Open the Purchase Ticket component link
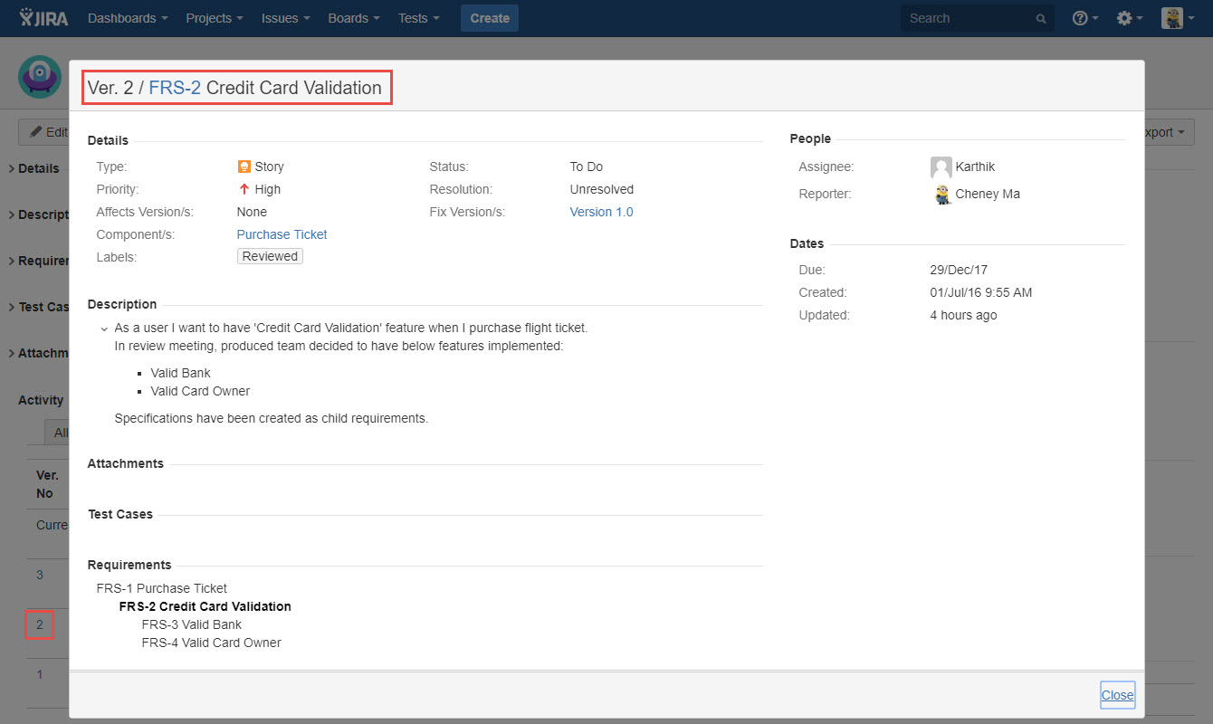 pyautogui.click(x=282, y=234)
